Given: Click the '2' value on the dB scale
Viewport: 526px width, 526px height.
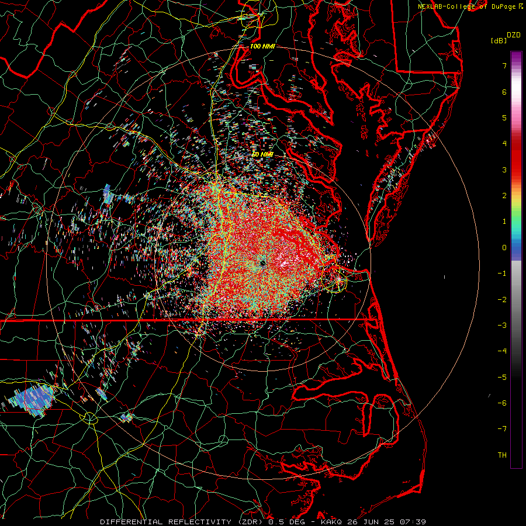Looking at the screenshot, I should pyautogui.click(x=504, y=196).
